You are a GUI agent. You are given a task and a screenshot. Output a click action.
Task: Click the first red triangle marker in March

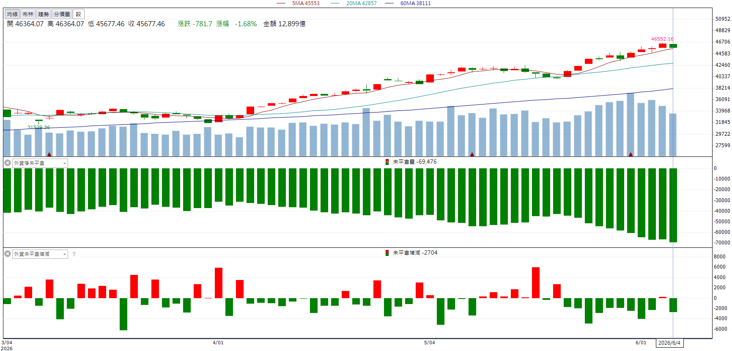(x=49, y=154)
